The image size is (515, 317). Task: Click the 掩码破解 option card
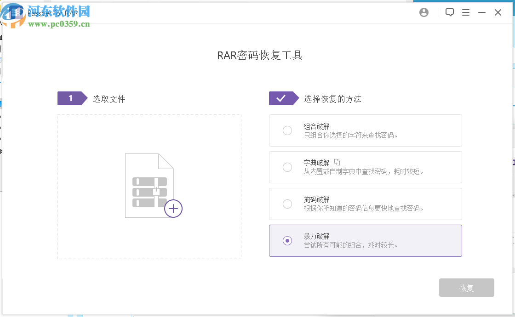(x=366, y=204)
